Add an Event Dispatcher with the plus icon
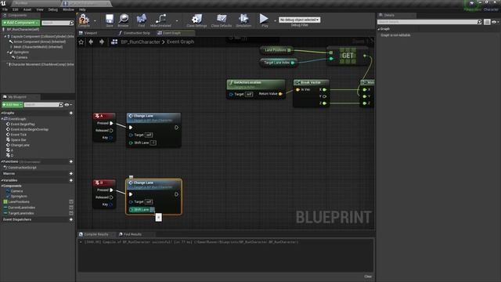The height and width of the screenshot is (282, 501). click(x=71, y=219)
